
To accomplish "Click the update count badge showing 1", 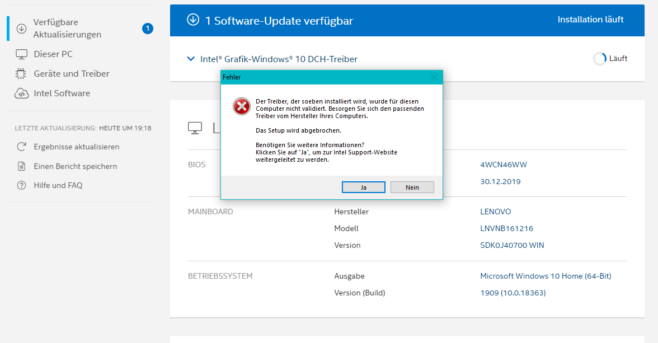I will pyautogui.click(x=148, y=29).
